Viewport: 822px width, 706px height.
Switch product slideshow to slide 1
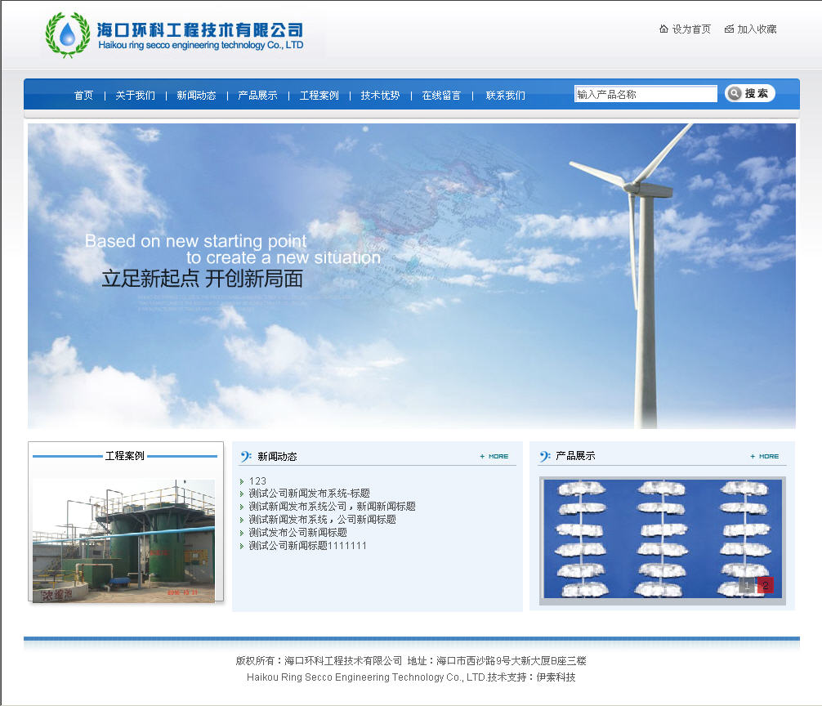pyautogui.click(x=747, y=585)
